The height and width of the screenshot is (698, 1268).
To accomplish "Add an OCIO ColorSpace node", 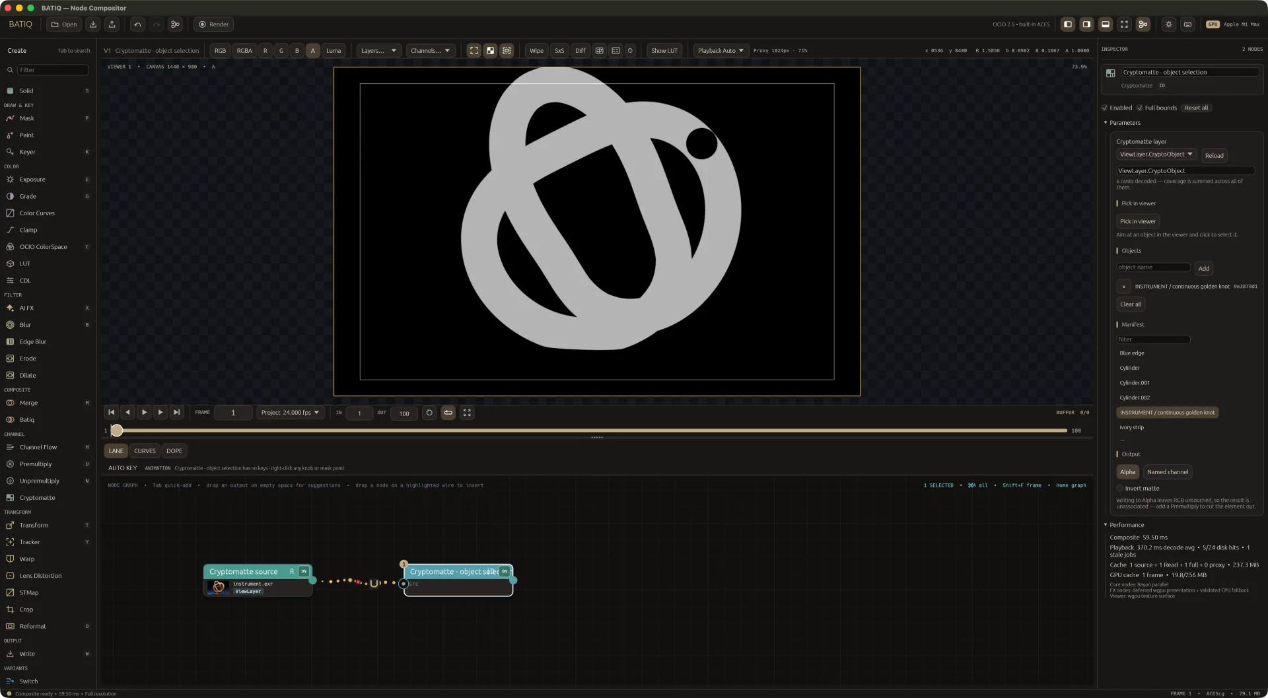I will tap(48, 247).
